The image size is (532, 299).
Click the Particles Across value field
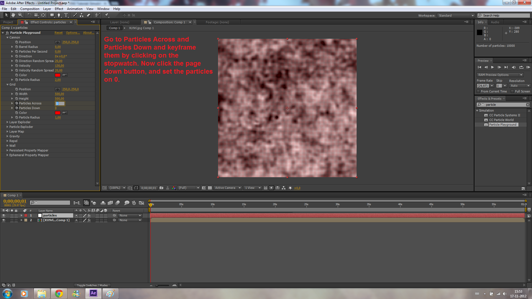point(60,104)
